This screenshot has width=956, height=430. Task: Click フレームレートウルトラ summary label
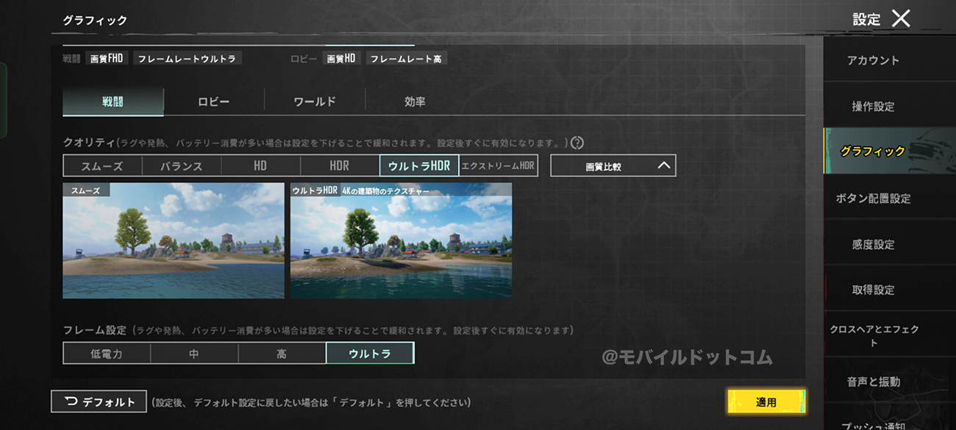click(188, 58)
